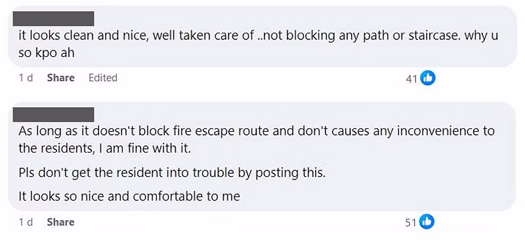Open redacted author name of first comment
Screen dimensions: 525x245
point(53,19)
